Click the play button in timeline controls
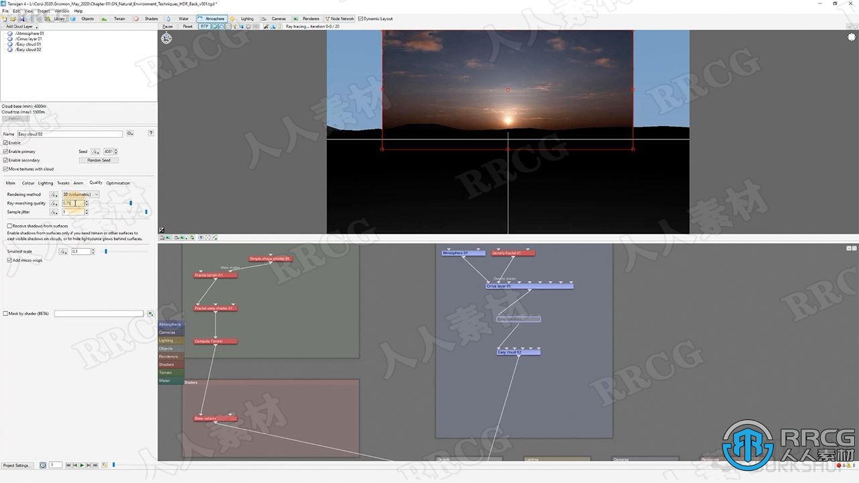This screenshot has width=859, height=483. 82,465
